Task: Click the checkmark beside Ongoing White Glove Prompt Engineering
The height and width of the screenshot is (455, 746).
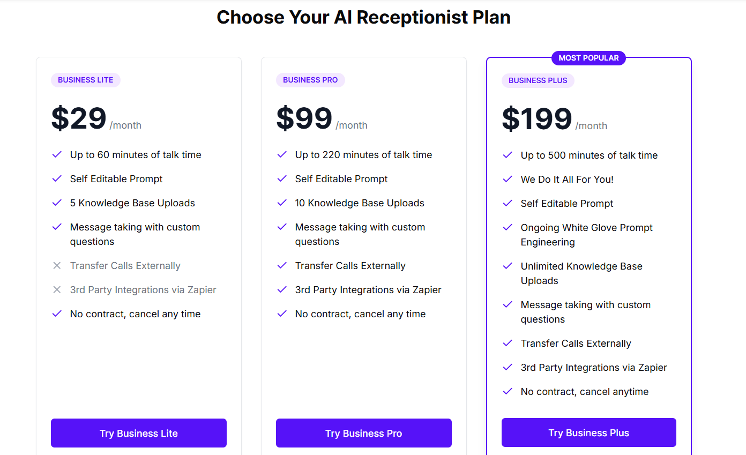Action: pyautogui.click(x=508, y=227)
